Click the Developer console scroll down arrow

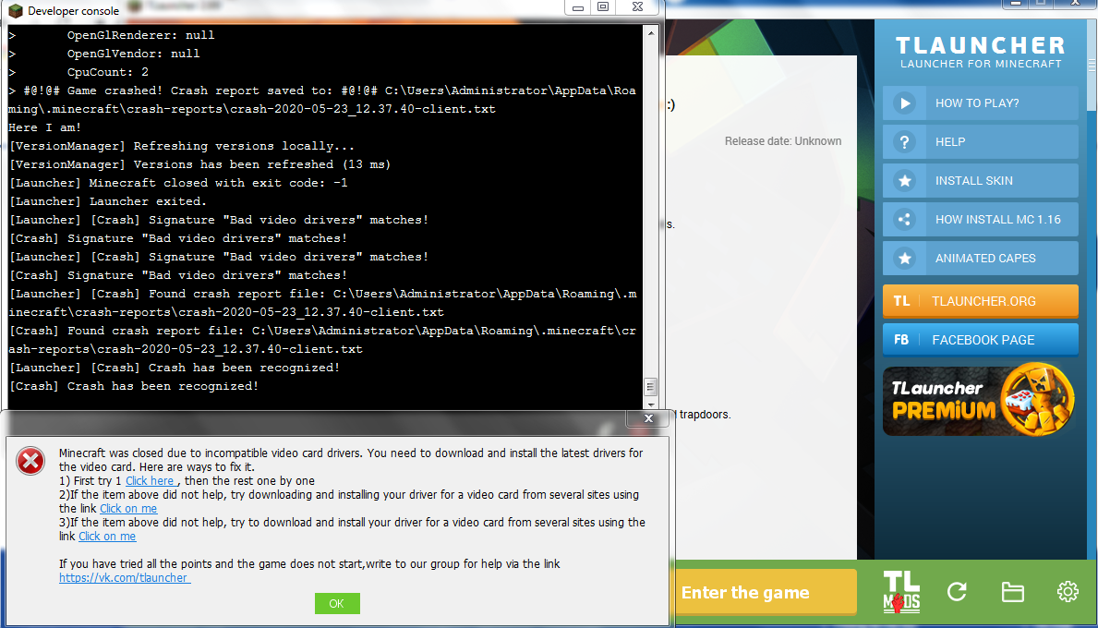coord(650,404)
